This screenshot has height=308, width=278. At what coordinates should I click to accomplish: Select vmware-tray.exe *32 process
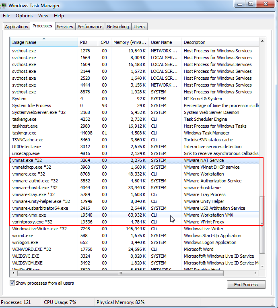[x=134, y=194]
